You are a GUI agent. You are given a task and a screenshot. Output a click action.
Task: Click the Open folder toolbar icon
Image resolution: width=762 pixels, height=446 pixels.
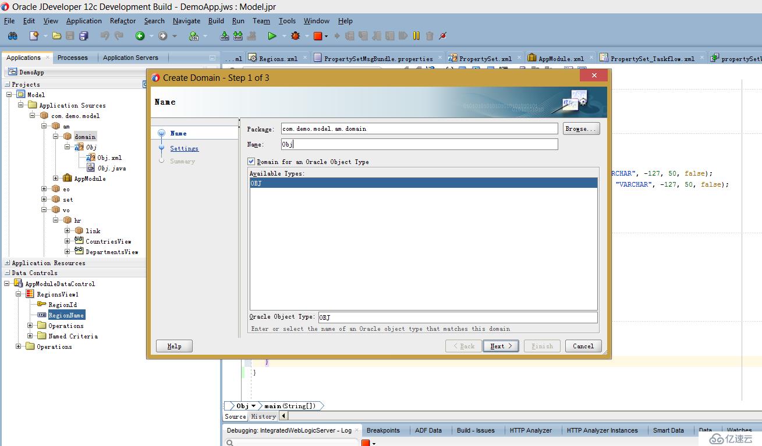coord(56,36)
